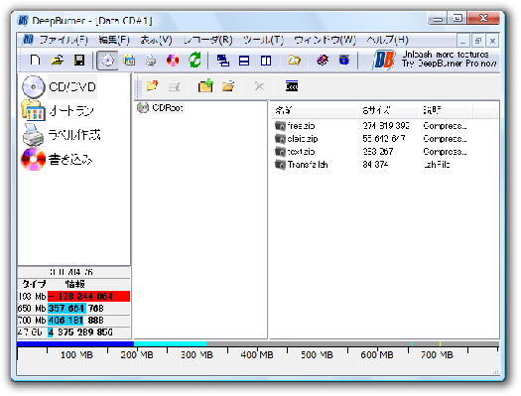Open the ウィンドウ(W) menu
The image size is (521, 396).
click(325, 41)
